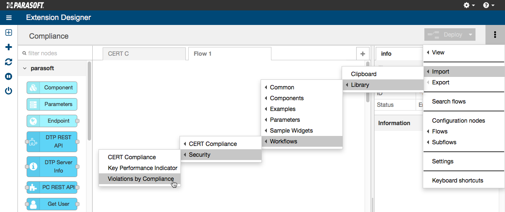Select the Endpoint node in palette
The height and width of the screenshot is (212, 505).
click(52, 121)
